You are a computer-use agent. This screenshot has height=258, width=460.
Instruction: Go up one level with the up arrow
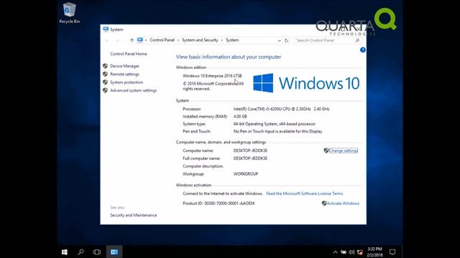click(x=132, y=40)
